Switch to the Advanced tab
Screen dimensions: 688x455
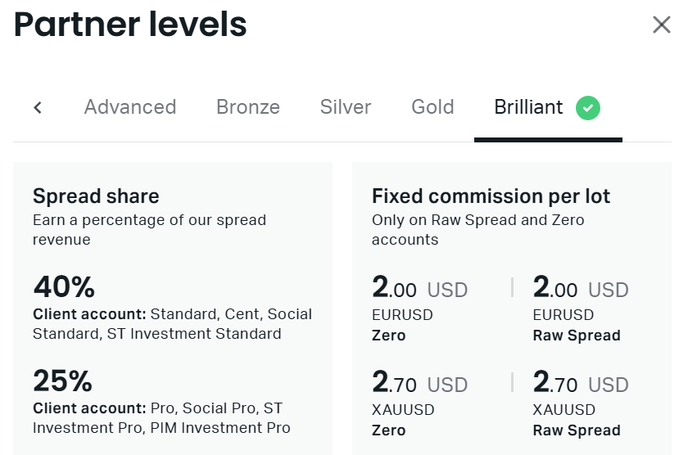pos(130,107)
